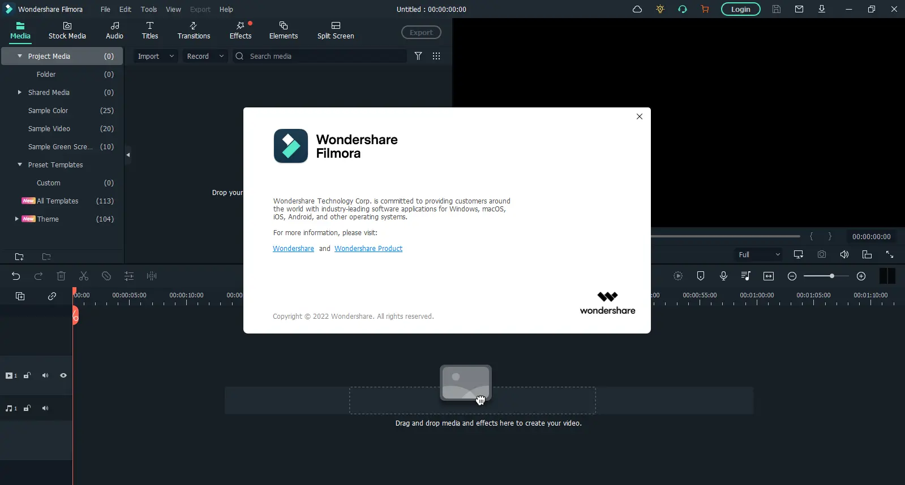Close the About Filmora dialog

(x=640, y=116)
